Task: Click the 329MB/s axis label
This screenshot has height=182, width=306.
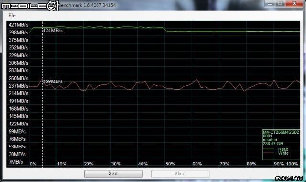Action: 18,56
